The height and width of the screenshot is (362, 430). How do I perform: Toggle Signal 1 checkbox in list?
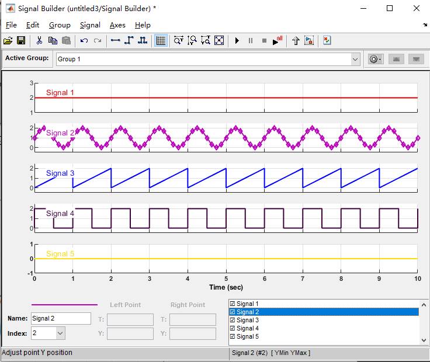(233, 304)
